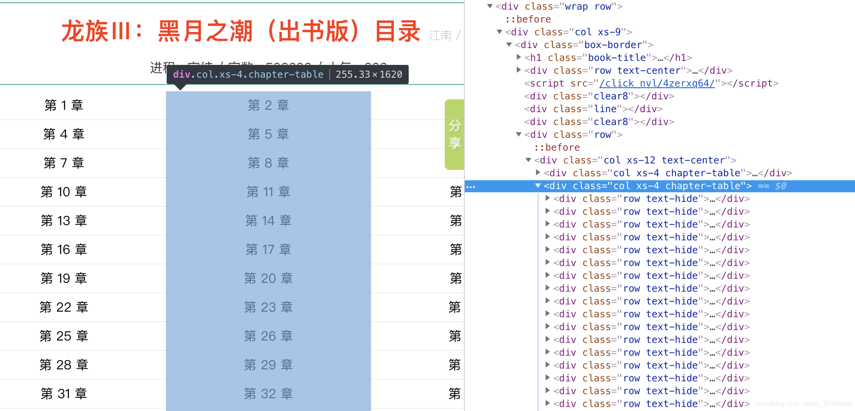The image size is (855, 411).
Task: Open the /click_nvl/4zerxq64/ script source link
Action: click(x=657, y=83)
